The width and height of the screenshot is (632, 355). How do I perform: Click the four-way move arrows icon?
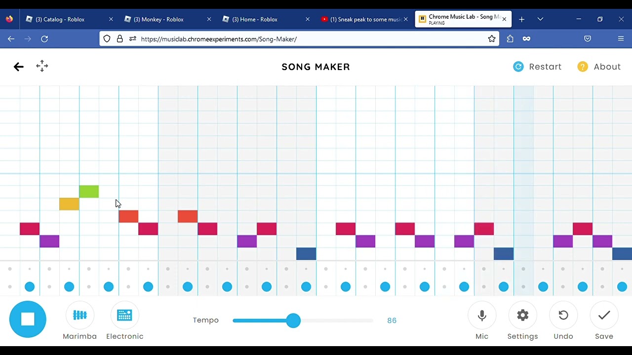tap(42, 66)
